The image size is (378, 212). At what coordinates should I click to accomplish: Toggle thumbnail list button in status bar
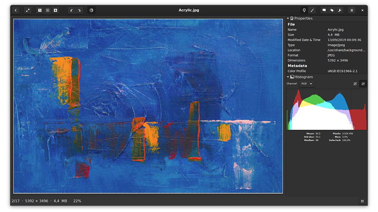pyautogui.click(x=362, y=201)
